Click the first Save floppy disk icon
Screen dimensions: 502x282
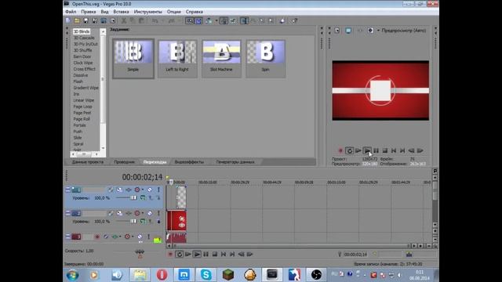pos(85,21)
